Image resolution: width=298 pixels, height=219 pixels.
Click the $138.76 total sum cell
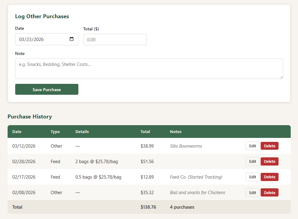coord(148,207)
